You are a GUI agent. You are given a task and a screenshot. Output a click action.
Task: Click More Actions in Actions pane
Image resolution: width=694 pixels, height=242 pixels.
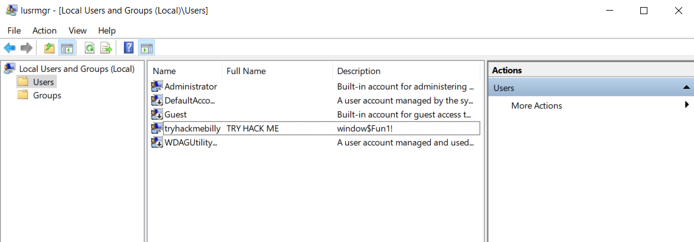tap(536, 106)
